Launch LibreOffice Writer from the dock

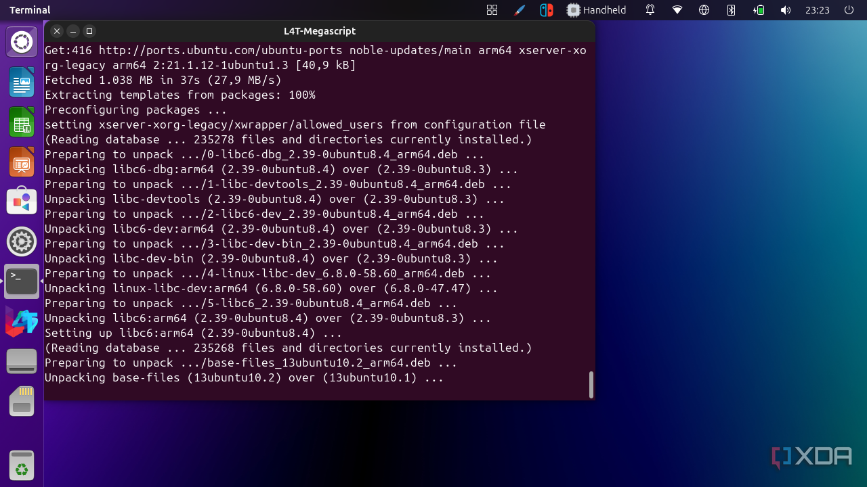tap(22, 82)
